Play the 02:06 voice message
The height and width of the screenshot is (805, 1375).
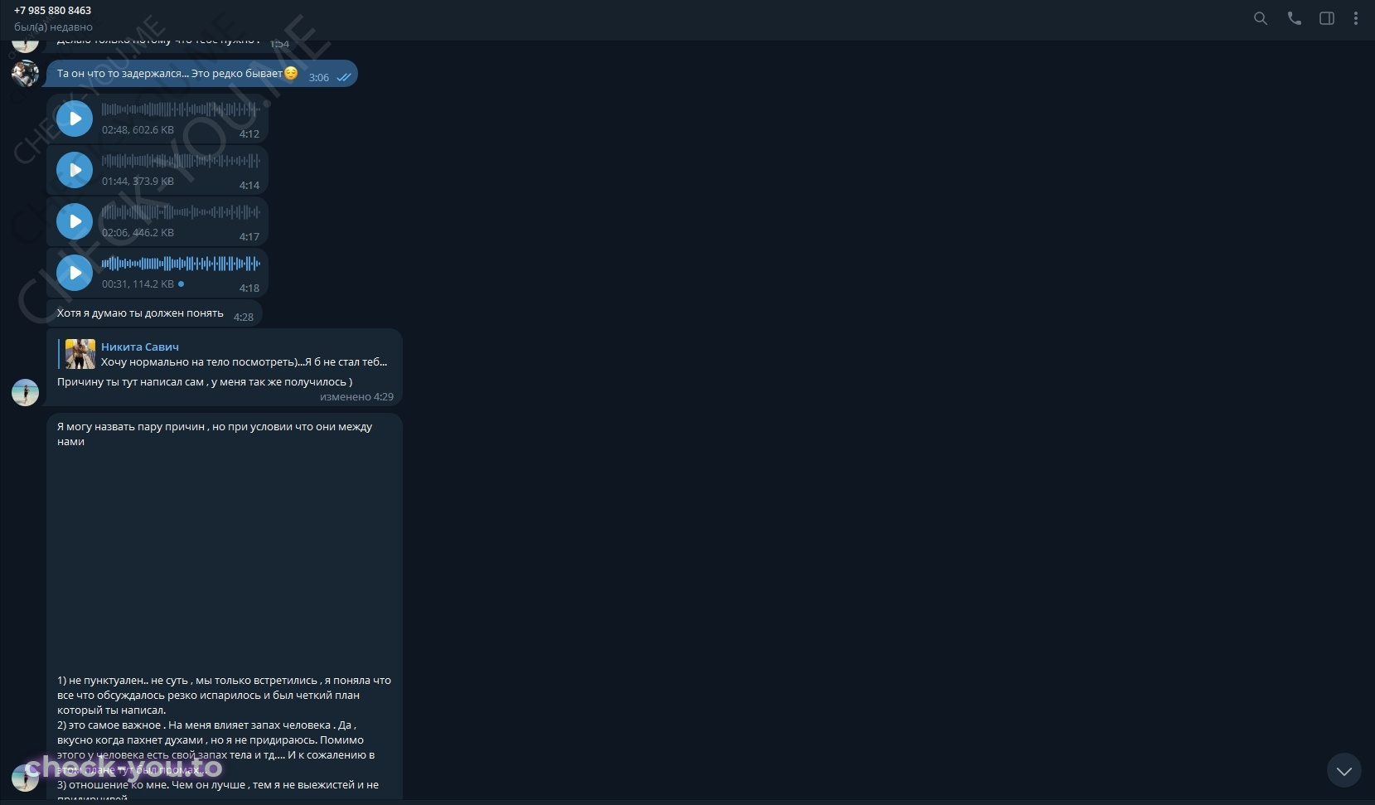click(x=75, y=221)
